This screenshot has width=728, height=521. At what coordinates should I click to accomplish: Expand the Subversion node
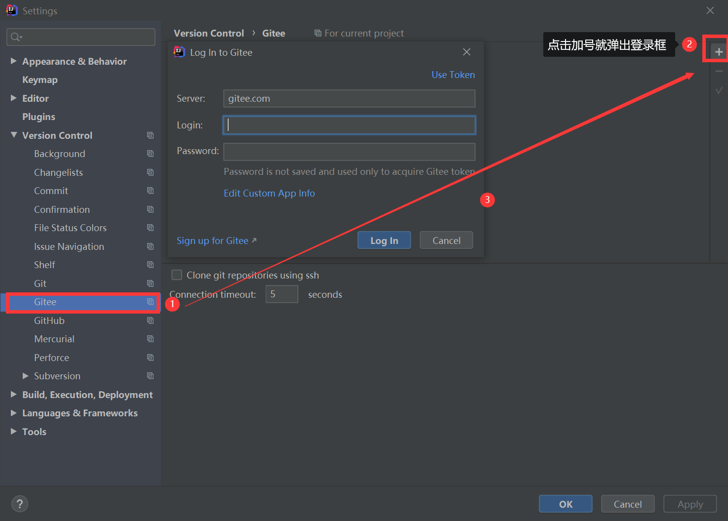coord(26,376)
